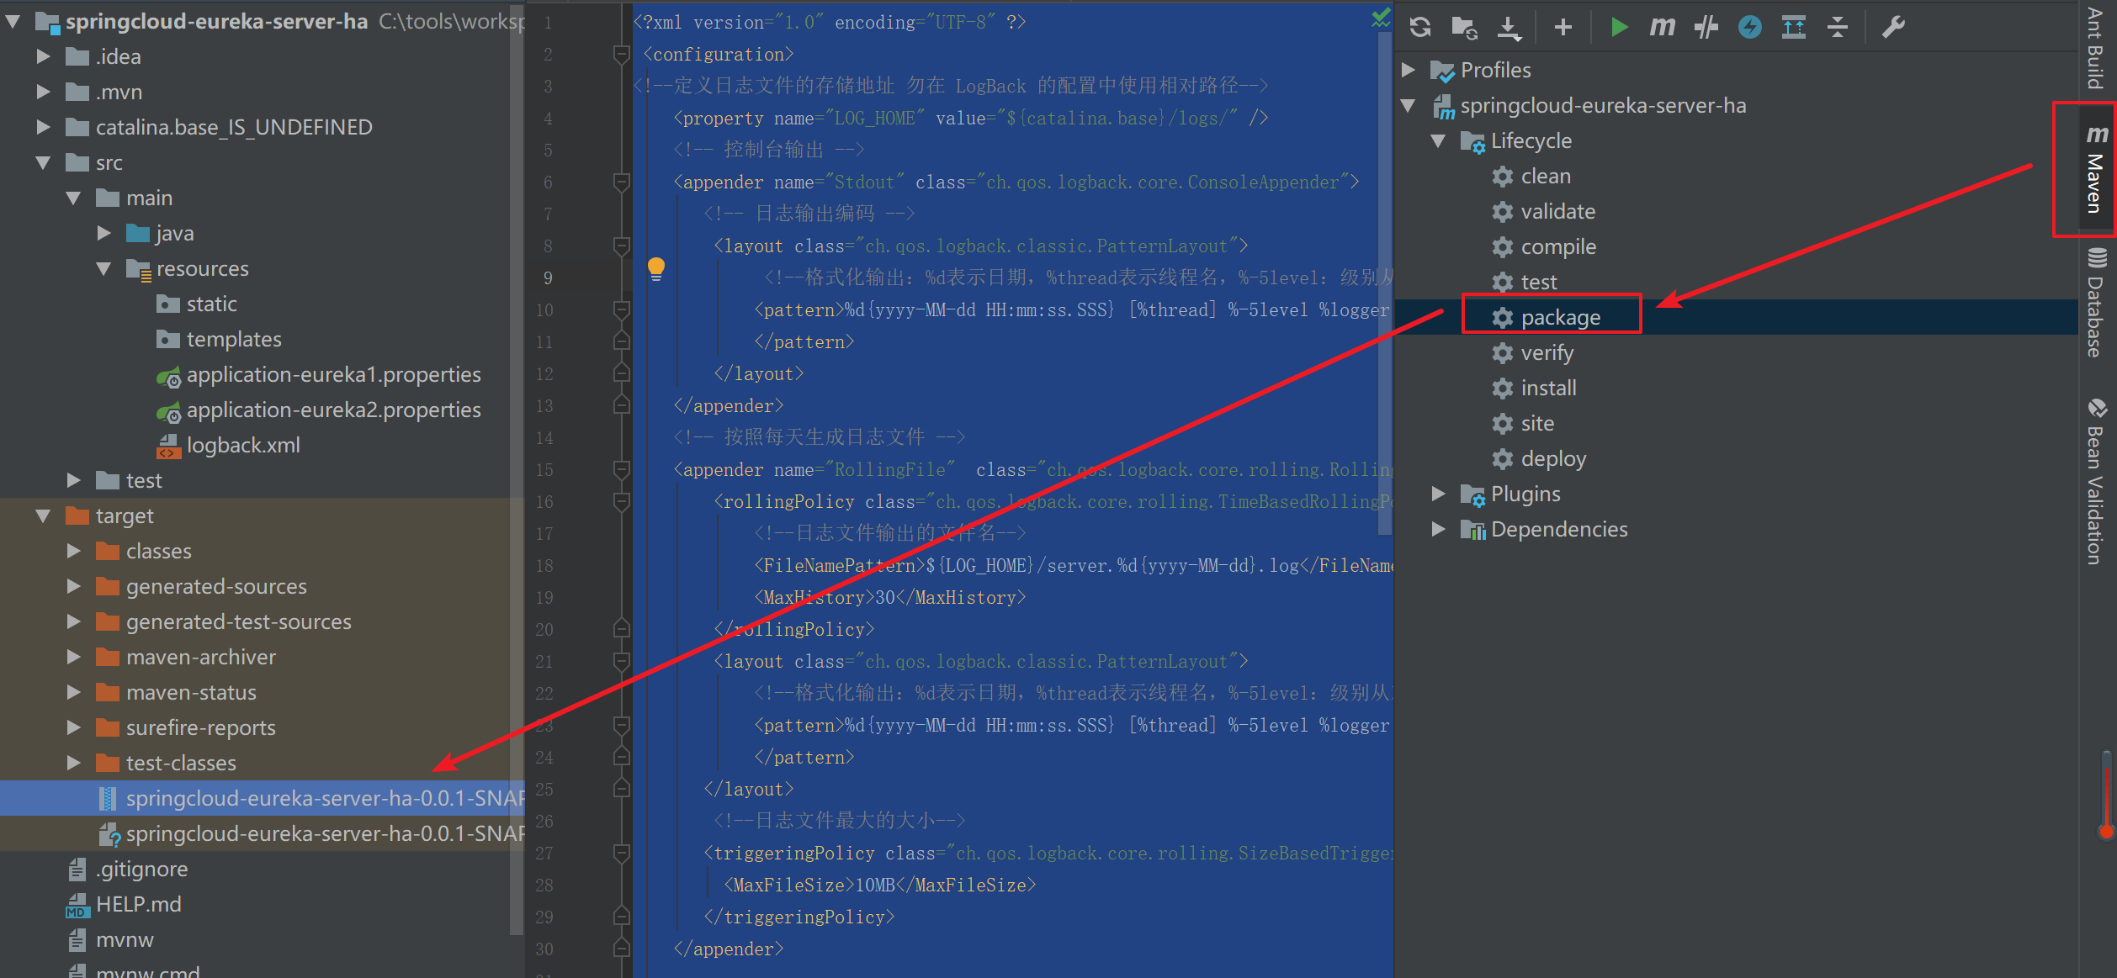The width and height of the screenshot is (2117, 978).
Task: Expand the .idea folder
Action: click(43, 56)
